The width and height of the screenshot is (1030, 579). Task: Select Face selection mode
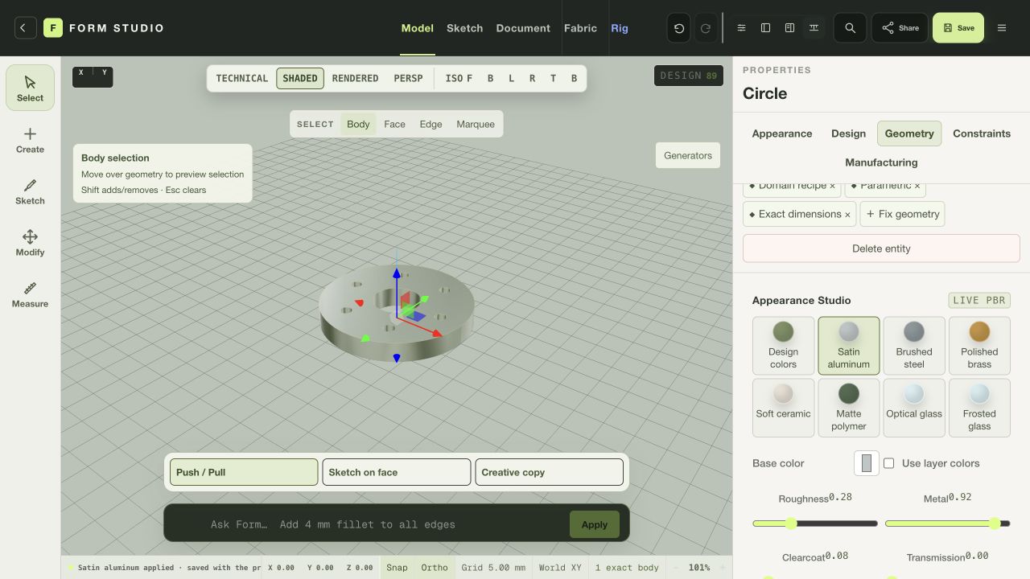394,125
